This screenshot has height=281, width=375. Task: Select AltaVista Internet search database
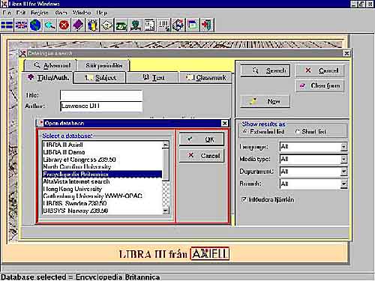(x=102, y=181)
